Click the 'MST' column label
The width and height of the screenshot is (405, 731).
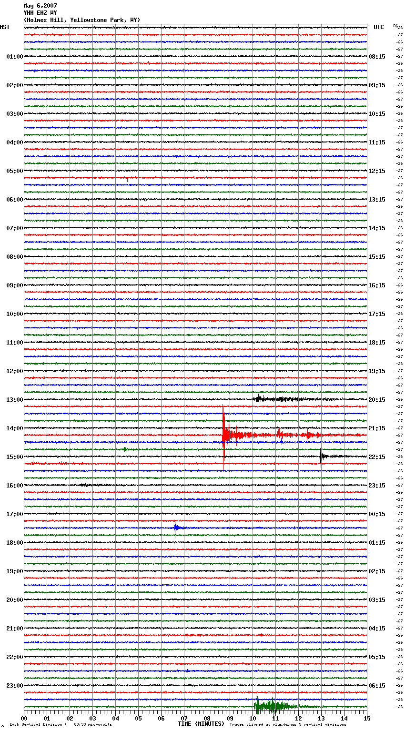point(5,27)
